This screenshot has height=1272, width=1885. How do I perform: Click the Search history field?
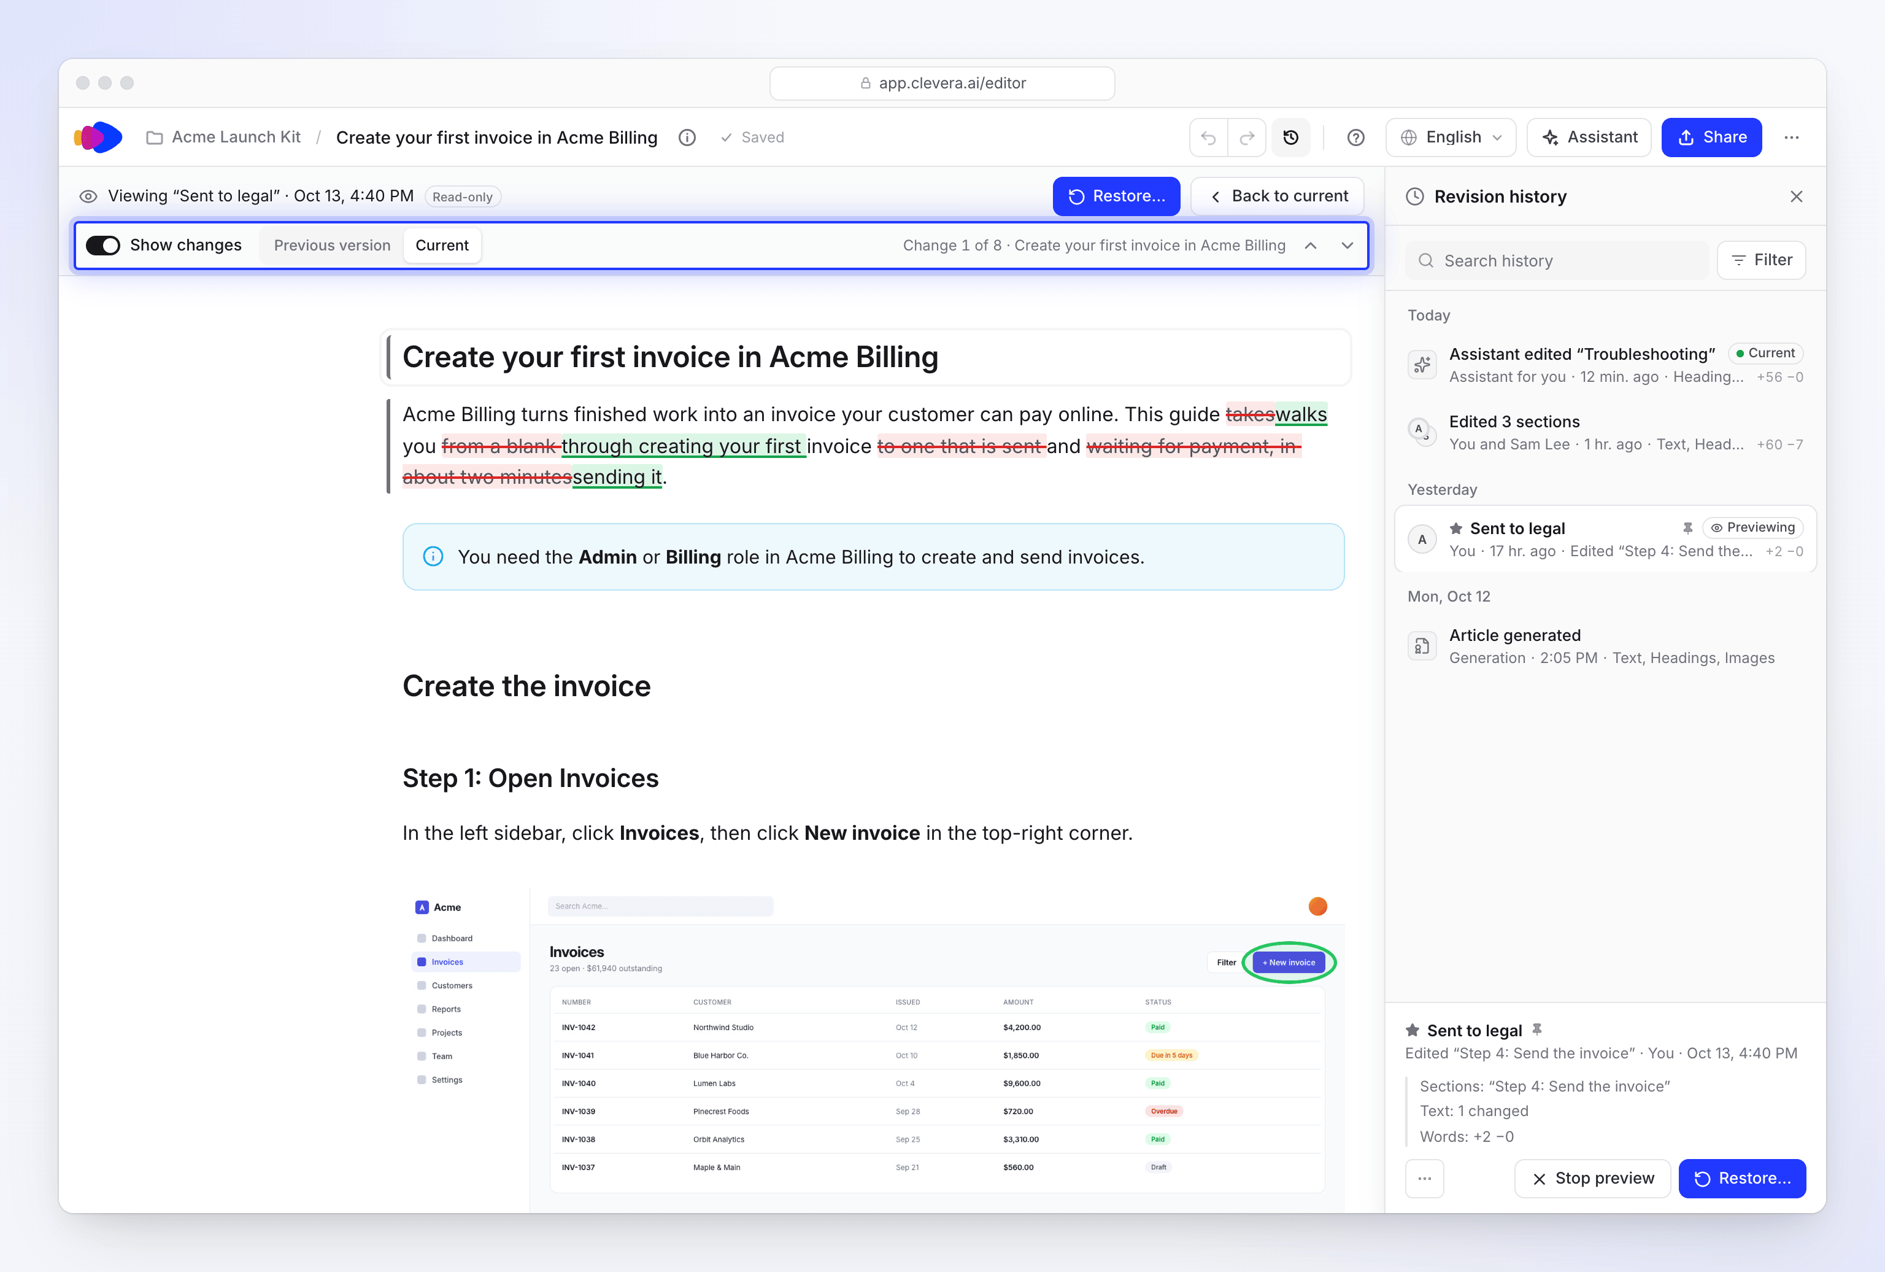pos(1557,260)
